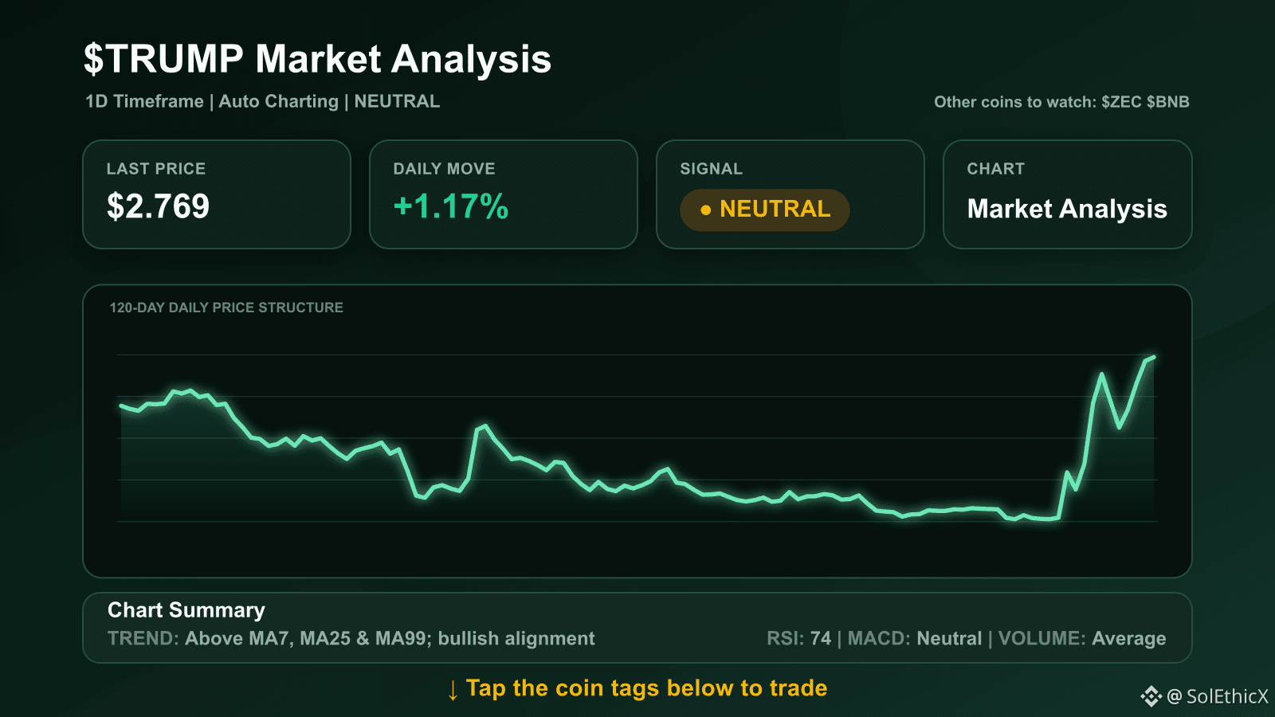Click the TREND bullish alignment text
The height and width of the screenshot is (717, 1275).
[351, 638]
